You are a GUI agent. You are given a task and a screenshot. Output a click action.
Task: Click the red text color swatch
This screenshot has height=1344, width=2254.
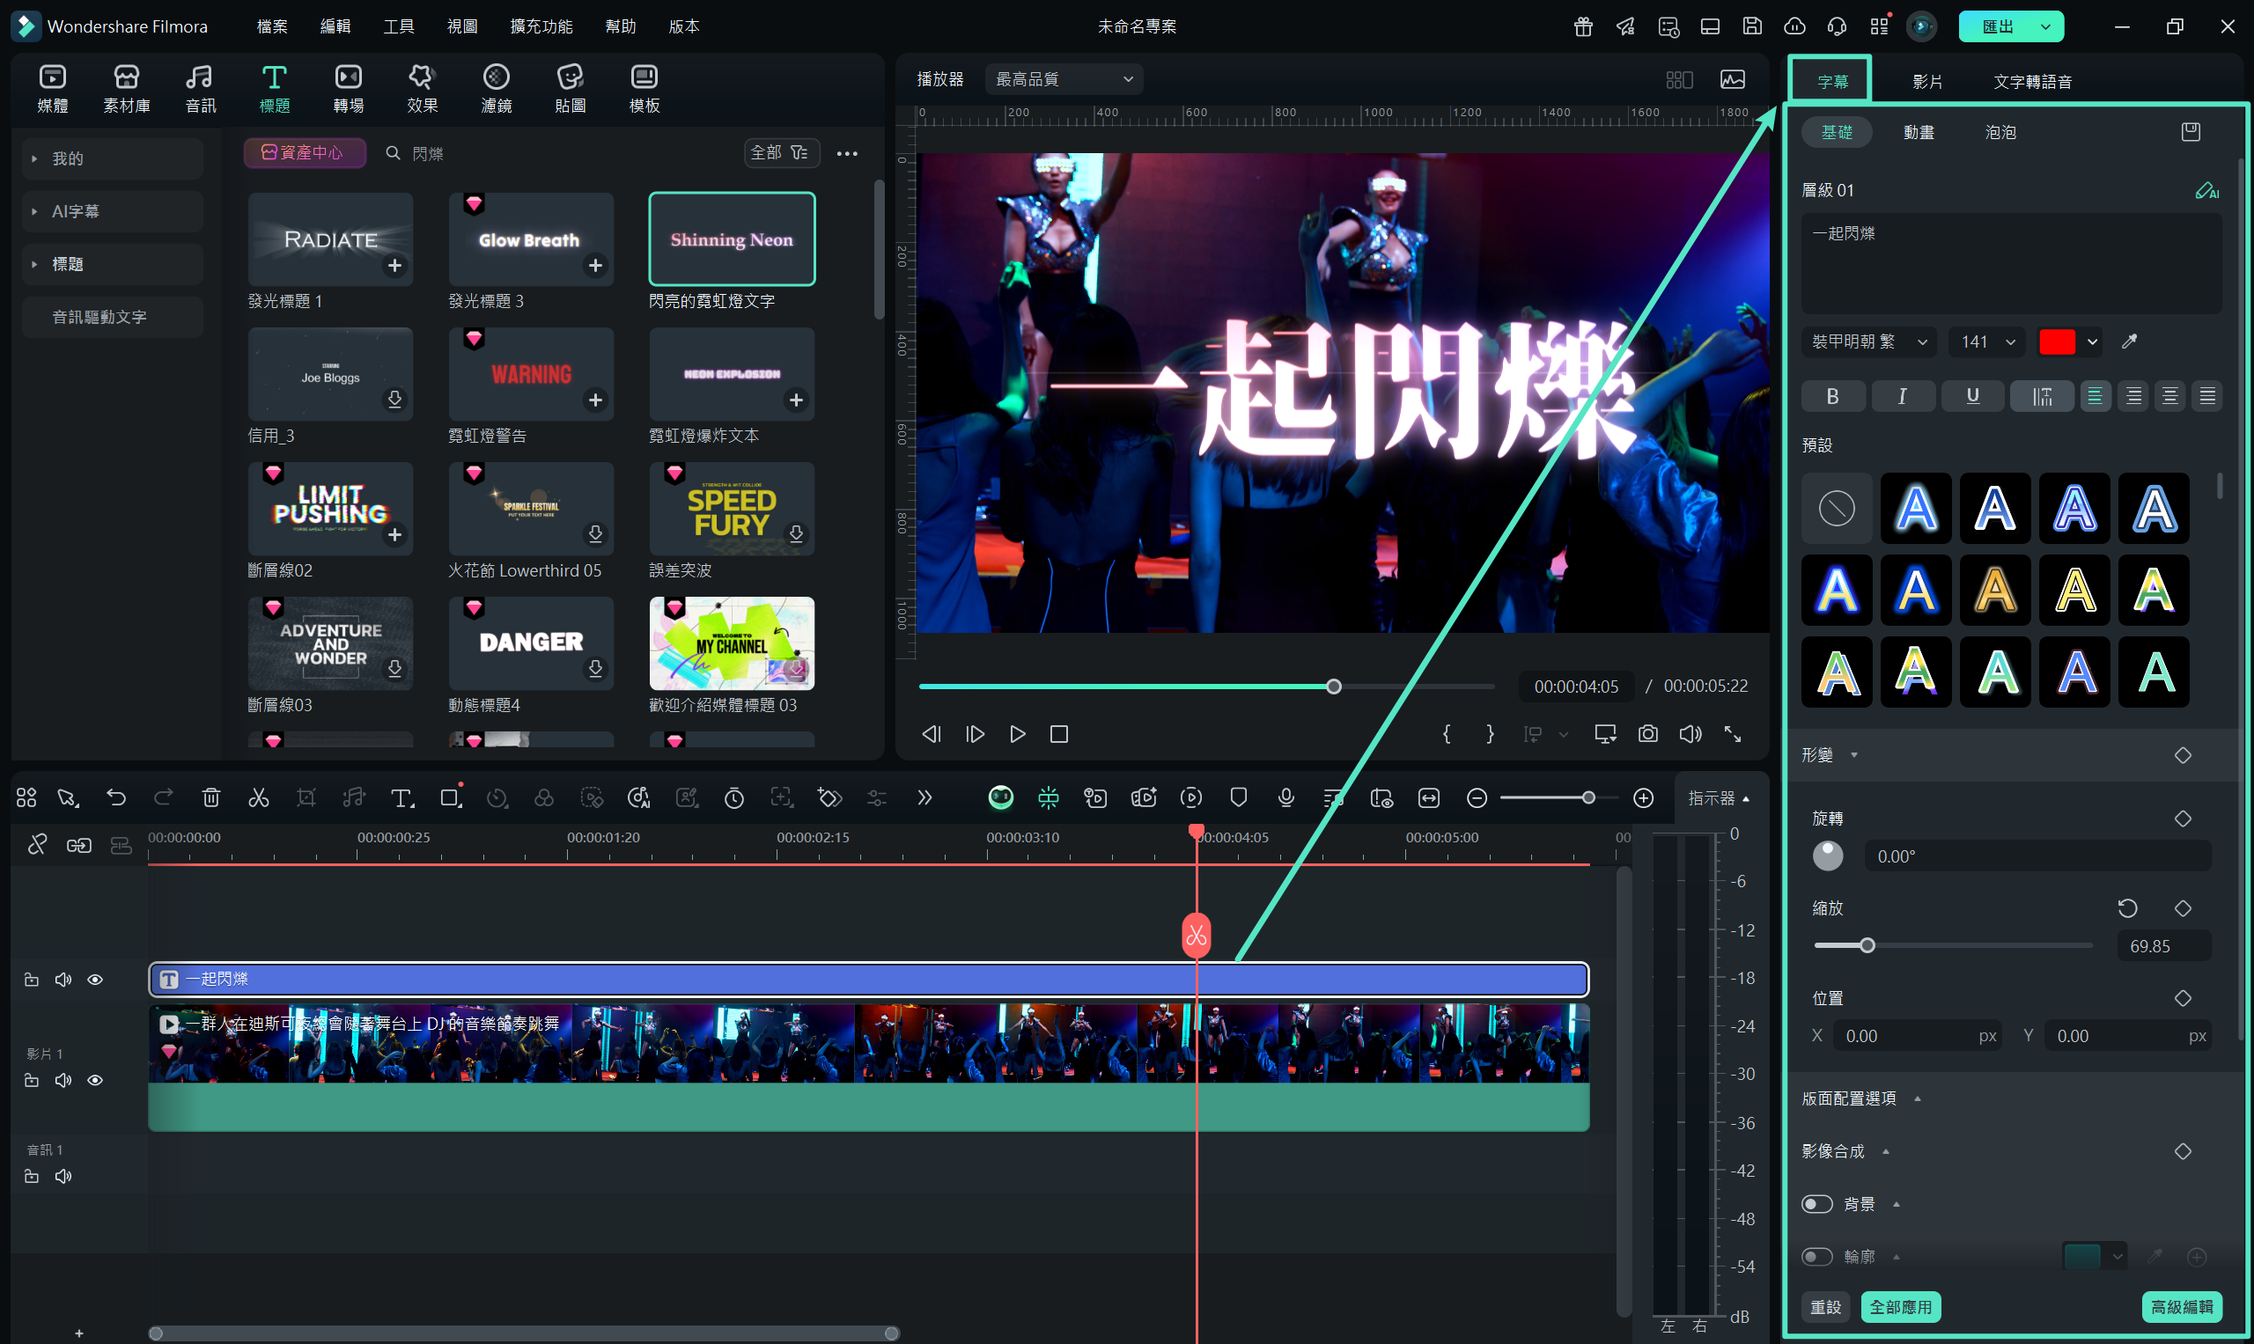click(x=2057, y=342)
